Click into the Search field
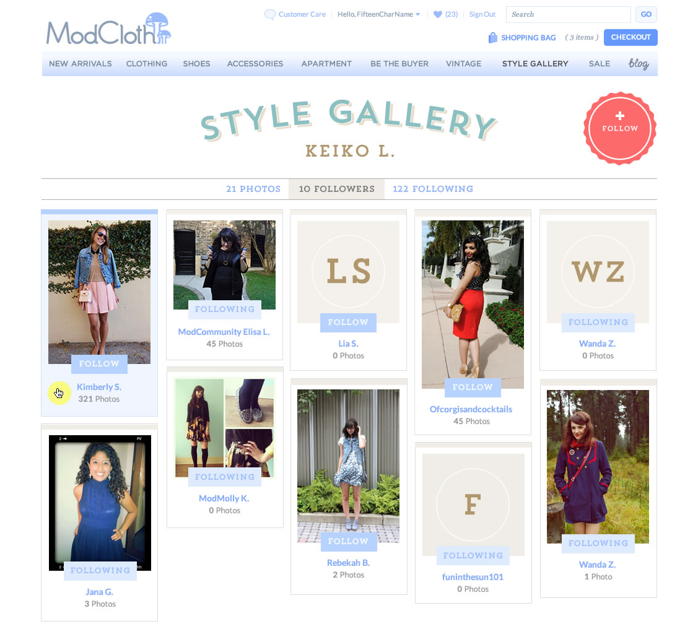This screenshot has width=698, height=637. [568, 14]
